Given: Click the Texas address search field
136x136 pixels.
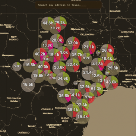Looking at the screenshot, I should click(x=69, y=5).
